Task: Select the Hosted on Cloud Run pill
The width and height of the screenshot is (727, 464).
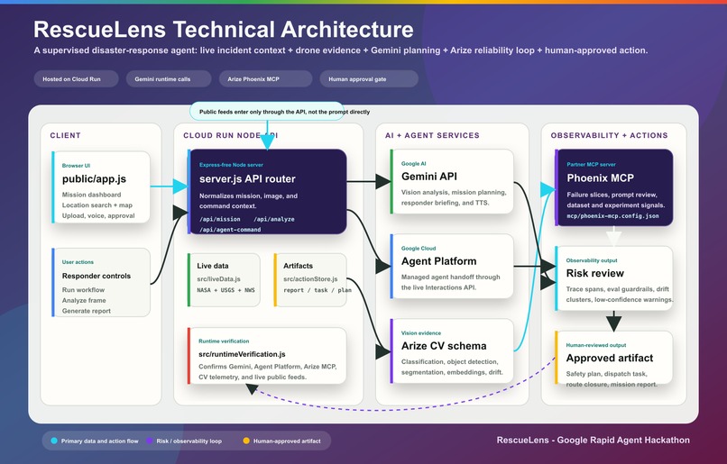Action: (x=76, y=79)
